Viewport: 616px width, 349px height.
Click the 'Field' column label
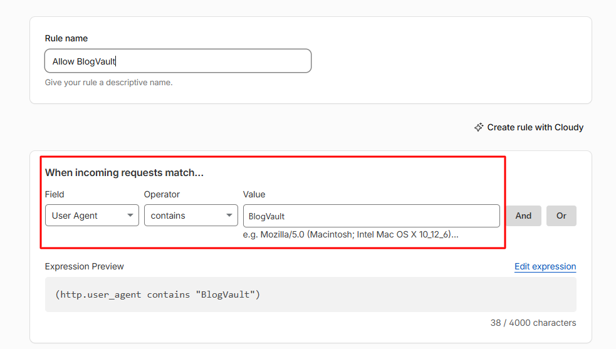click(x=55, y=194)
